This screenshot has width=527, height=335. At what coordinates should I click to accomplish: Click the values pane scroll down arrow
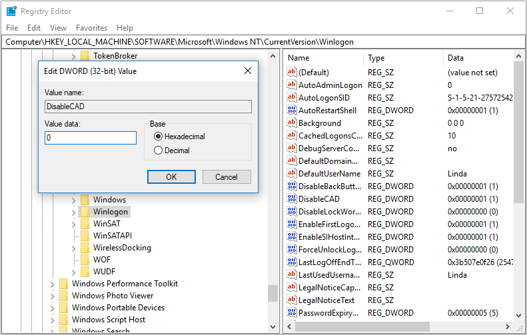coord(518,316)
